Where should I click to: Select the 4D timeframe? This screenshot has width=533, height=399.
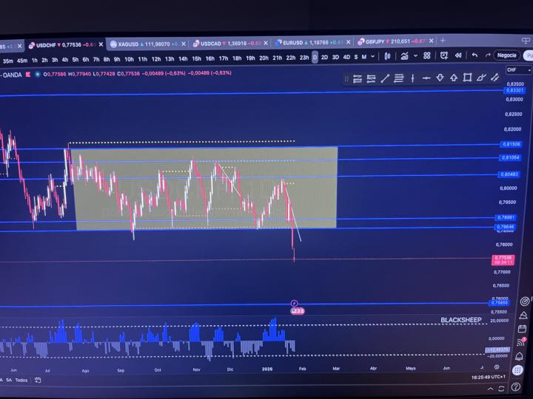click(346, 57)
